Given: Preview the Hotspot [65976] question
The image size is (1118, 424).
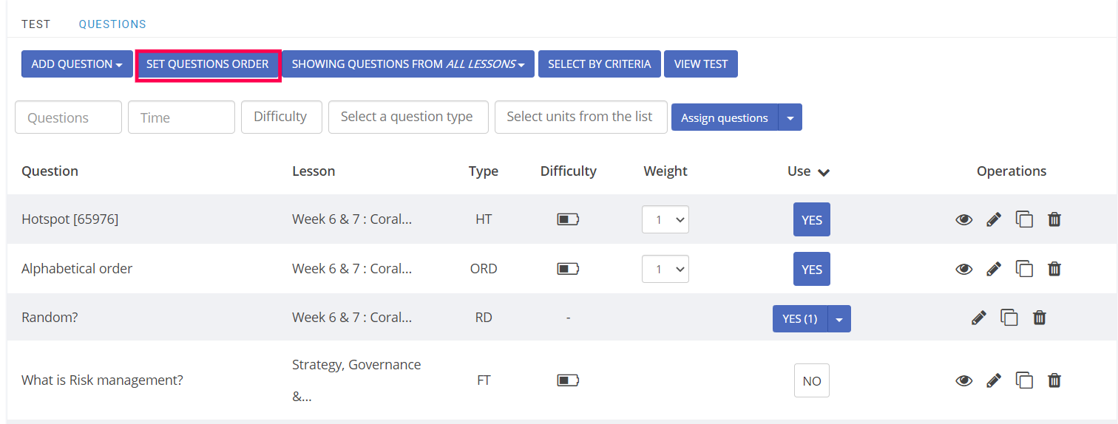Looking at the screenshot, I should tap(963, 219).
